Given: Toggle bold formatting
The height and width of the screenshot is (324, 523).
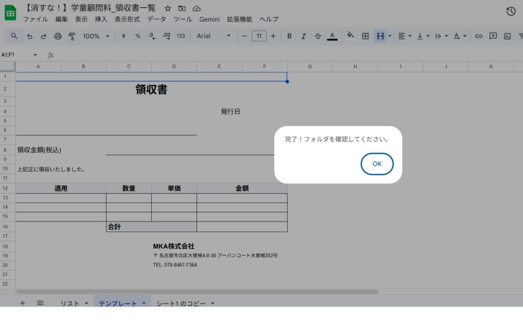Looking at the screenshot, I should (290, 36).
